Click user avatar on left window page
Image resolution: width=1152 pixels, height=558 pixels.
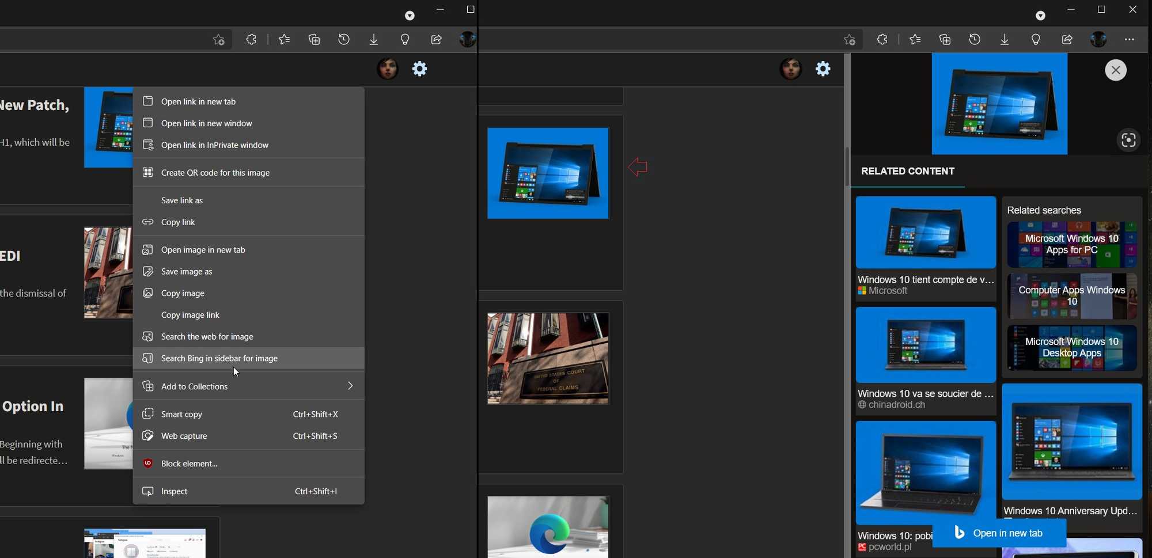click(x=388, y=69)
